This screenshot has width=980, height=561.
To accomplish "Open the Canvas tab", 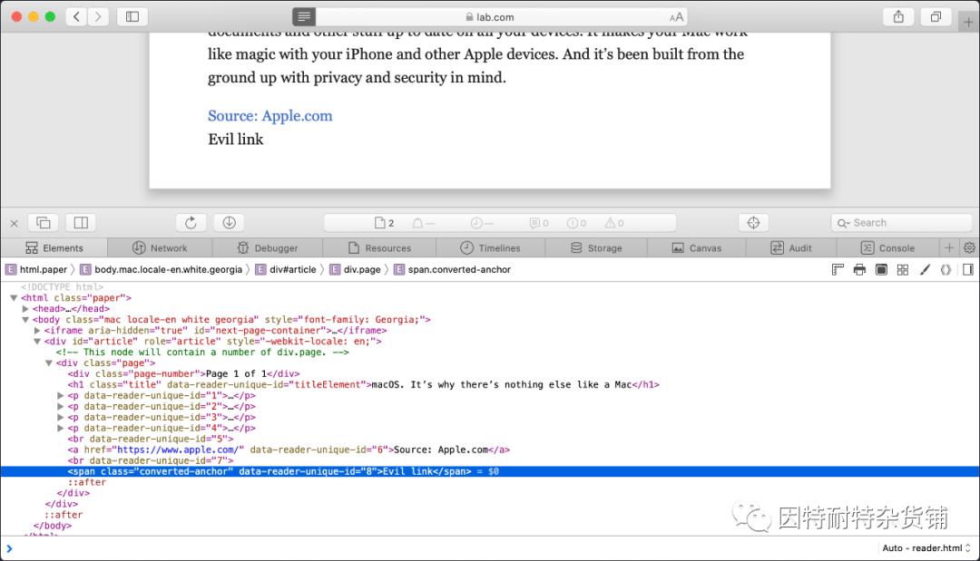I will coord(696,247).
